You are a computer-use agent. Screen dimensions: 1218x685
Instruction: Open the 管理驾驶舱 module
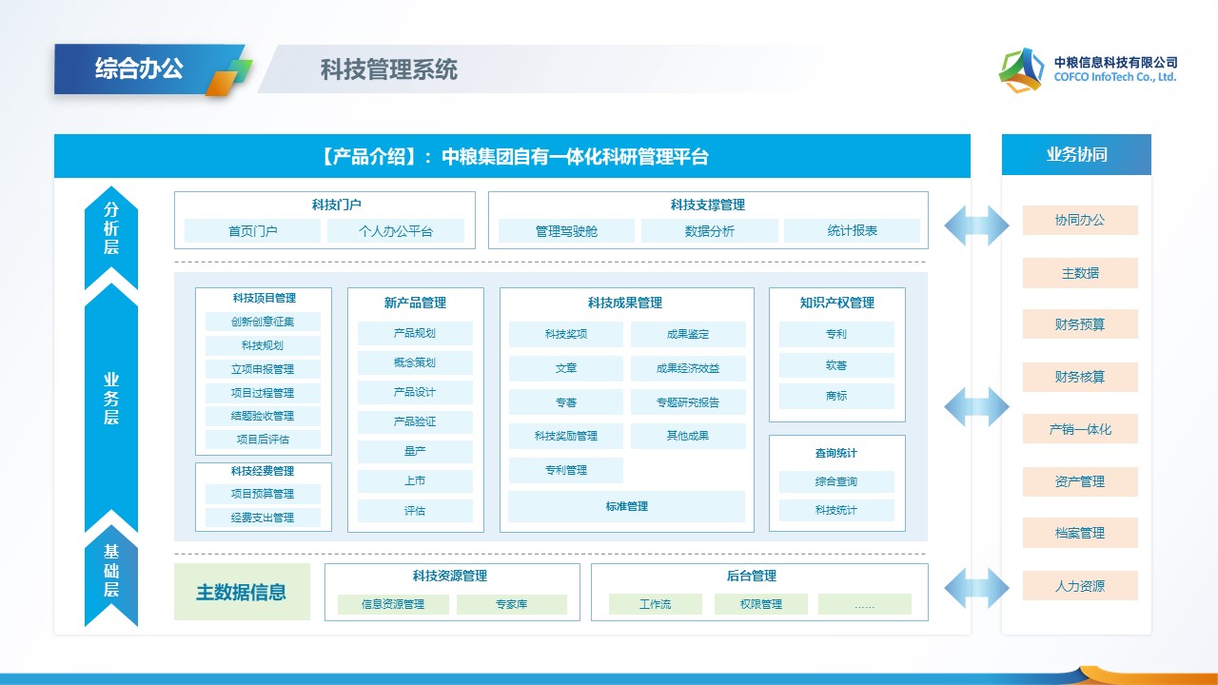pyautogui.click(x=566, y=231)
